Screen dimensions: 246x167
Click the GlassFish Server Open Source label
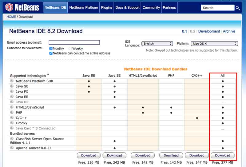click(37, 141)
